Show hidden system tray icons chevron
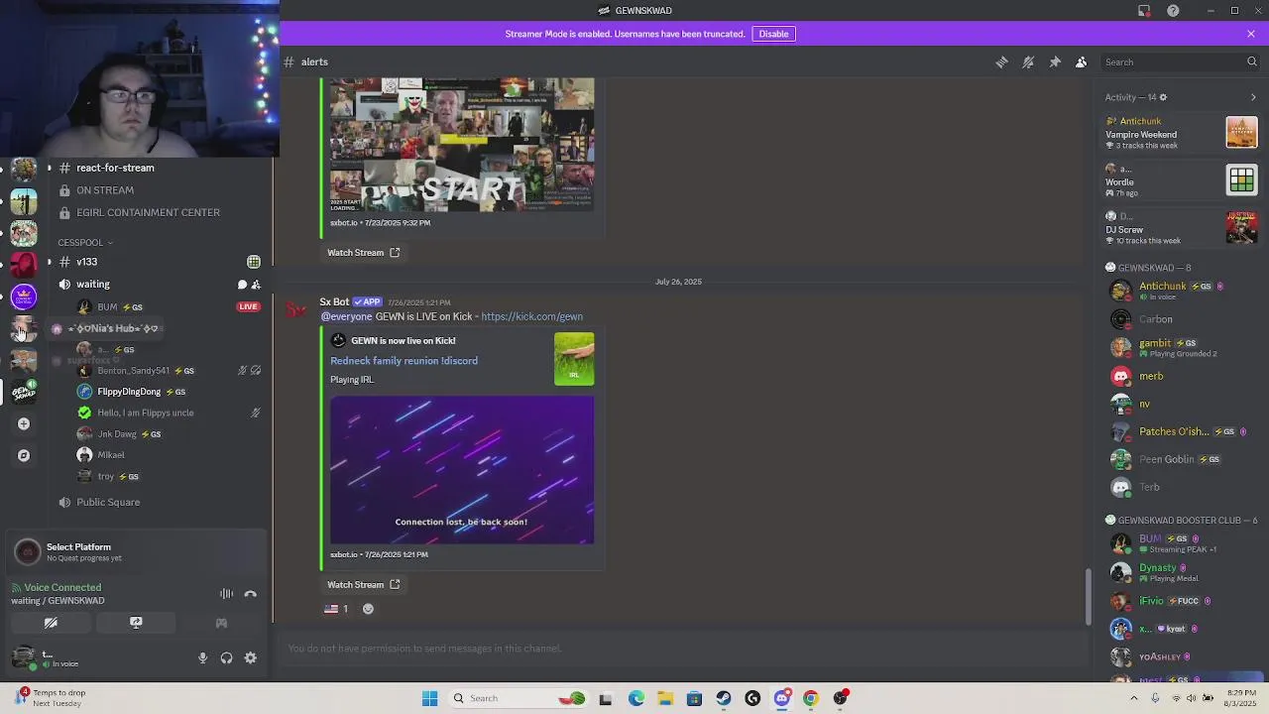 1134,698
